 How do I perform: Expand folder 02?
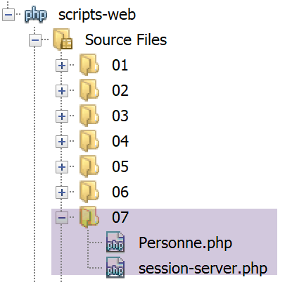click(62, 91)
